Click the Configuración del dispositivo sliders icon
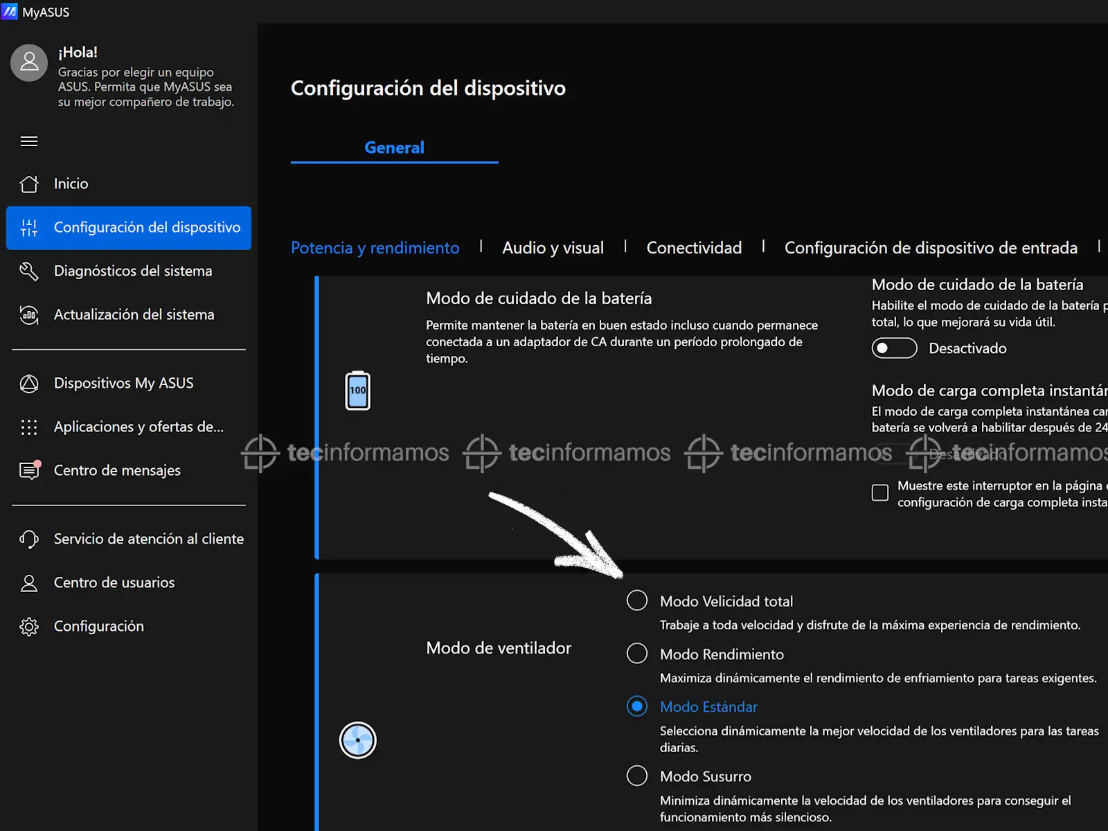1108x831 pixels. point(29,227)
